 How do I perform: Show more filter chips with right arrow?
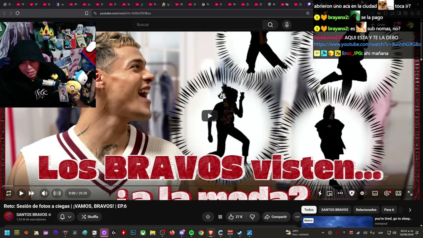410,210
